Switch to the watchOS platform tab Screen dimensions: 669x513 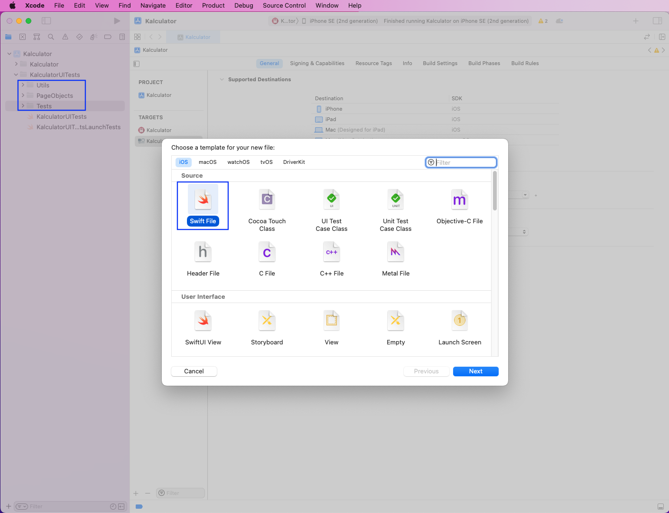[x=239, y=162]
